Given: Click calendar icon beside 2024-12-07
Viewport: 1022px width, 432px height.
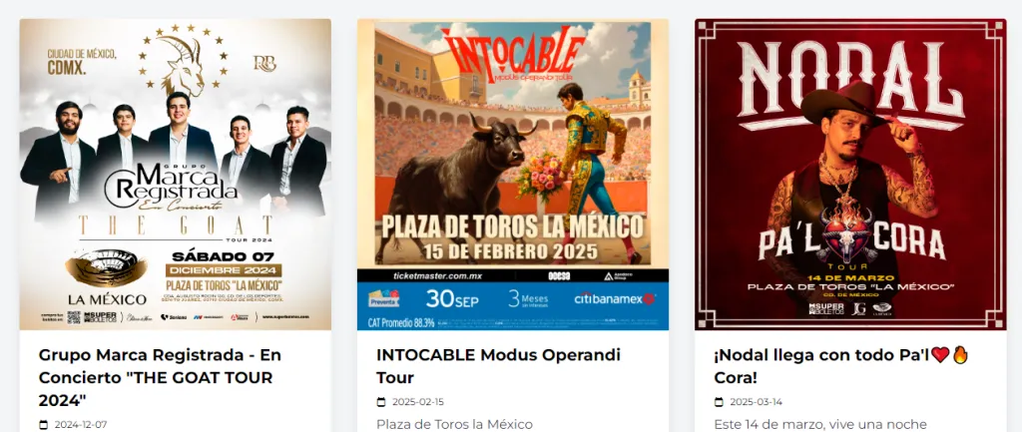Looking at the screenshot, I should pos(44,425).
